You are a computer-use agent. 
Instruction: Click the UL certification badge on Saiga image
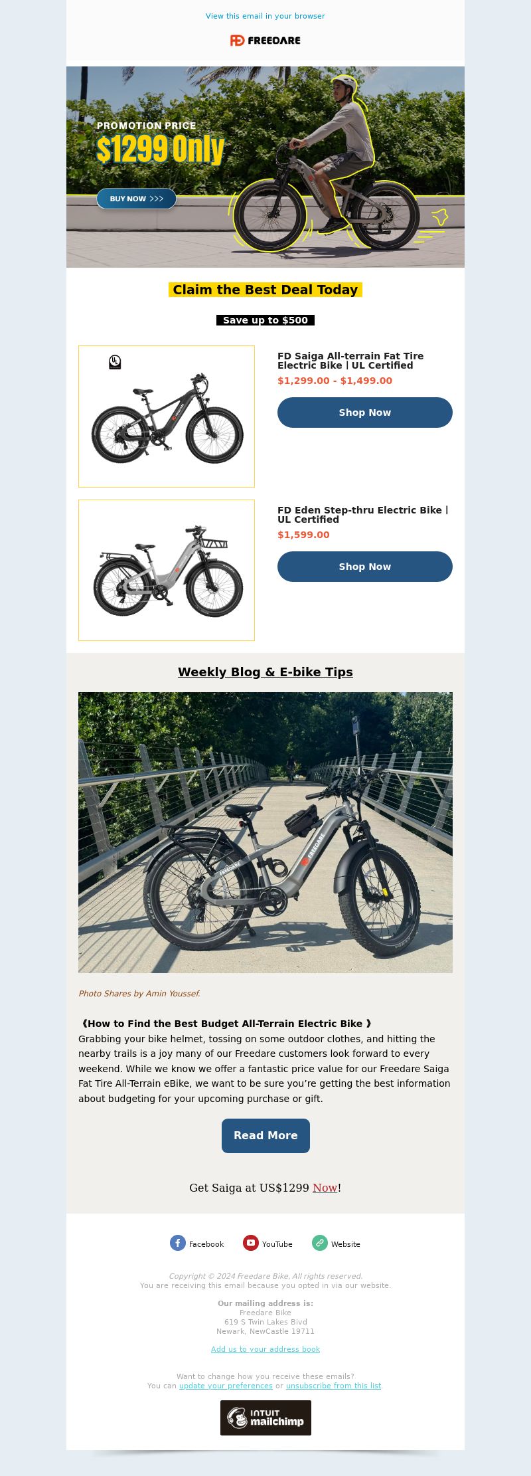click(x=115, y=362)
